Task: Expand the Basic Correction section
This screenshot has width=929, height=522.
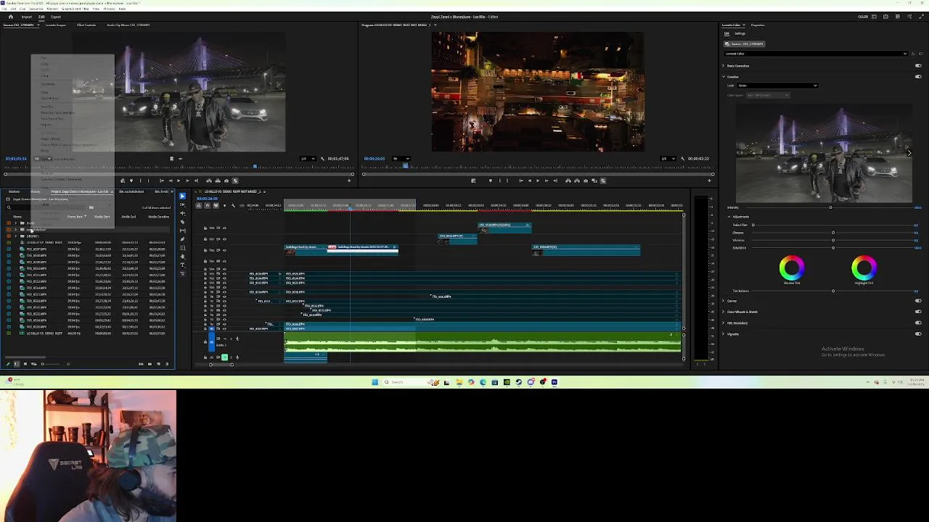Action: (x=724, y=66)
